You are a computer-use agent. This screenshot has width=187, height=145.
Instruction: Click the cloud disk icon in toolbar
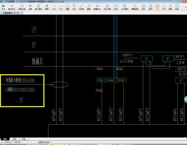point(22,7)
